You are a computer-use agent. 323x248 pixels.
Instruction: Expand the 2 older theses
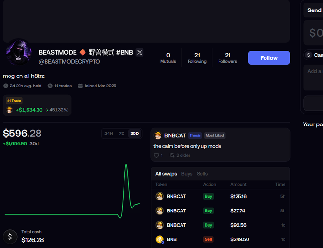tap(180, 155)
